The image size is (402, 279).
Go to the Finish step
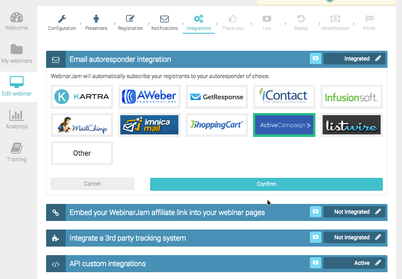coord(369,23)
